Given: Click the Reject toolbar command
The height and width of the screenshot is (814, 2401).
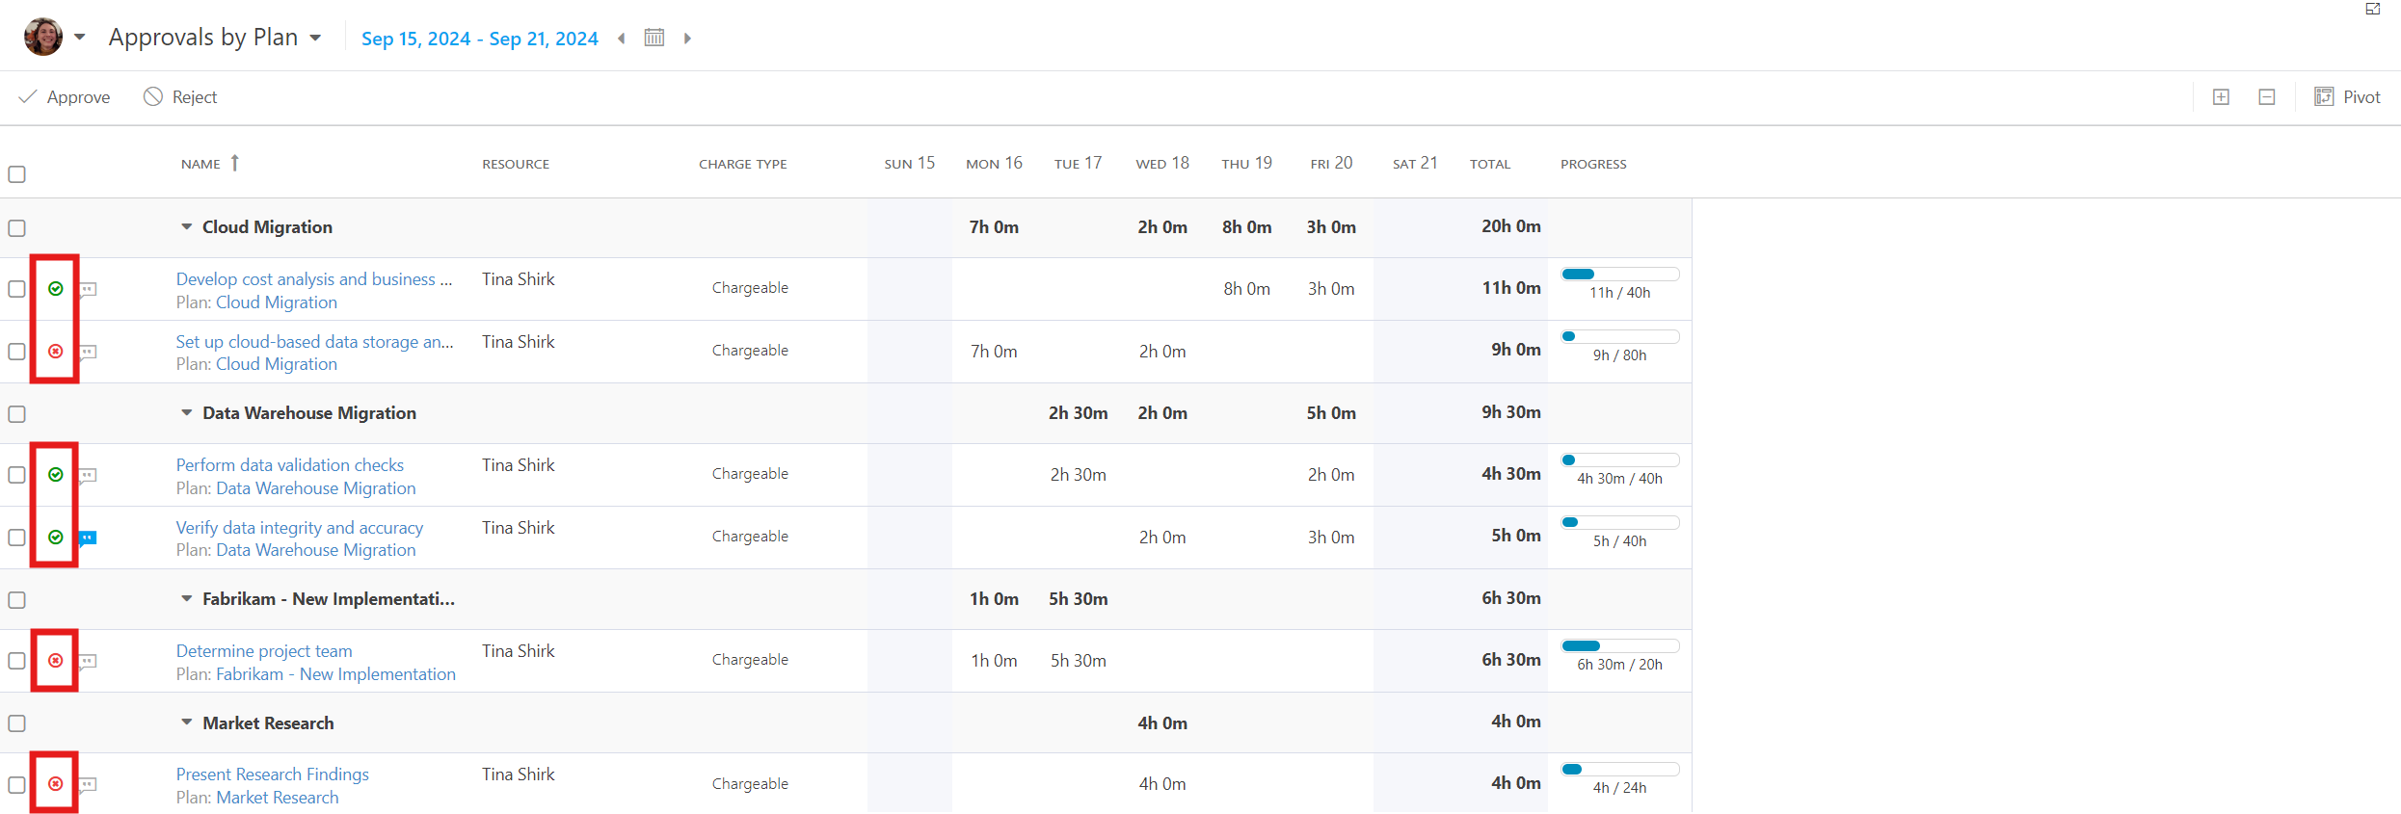Looking at the screenshot, I should 180,97.
